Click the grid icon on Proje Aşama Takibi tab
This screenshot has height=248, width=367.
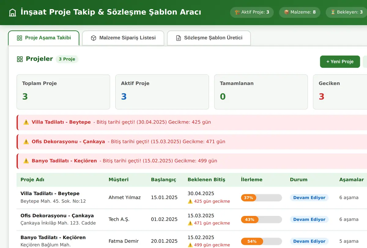(x=20, y=38)
